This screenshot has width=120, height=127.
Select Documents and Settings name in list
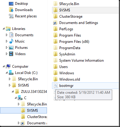click(x=79, y=23)
